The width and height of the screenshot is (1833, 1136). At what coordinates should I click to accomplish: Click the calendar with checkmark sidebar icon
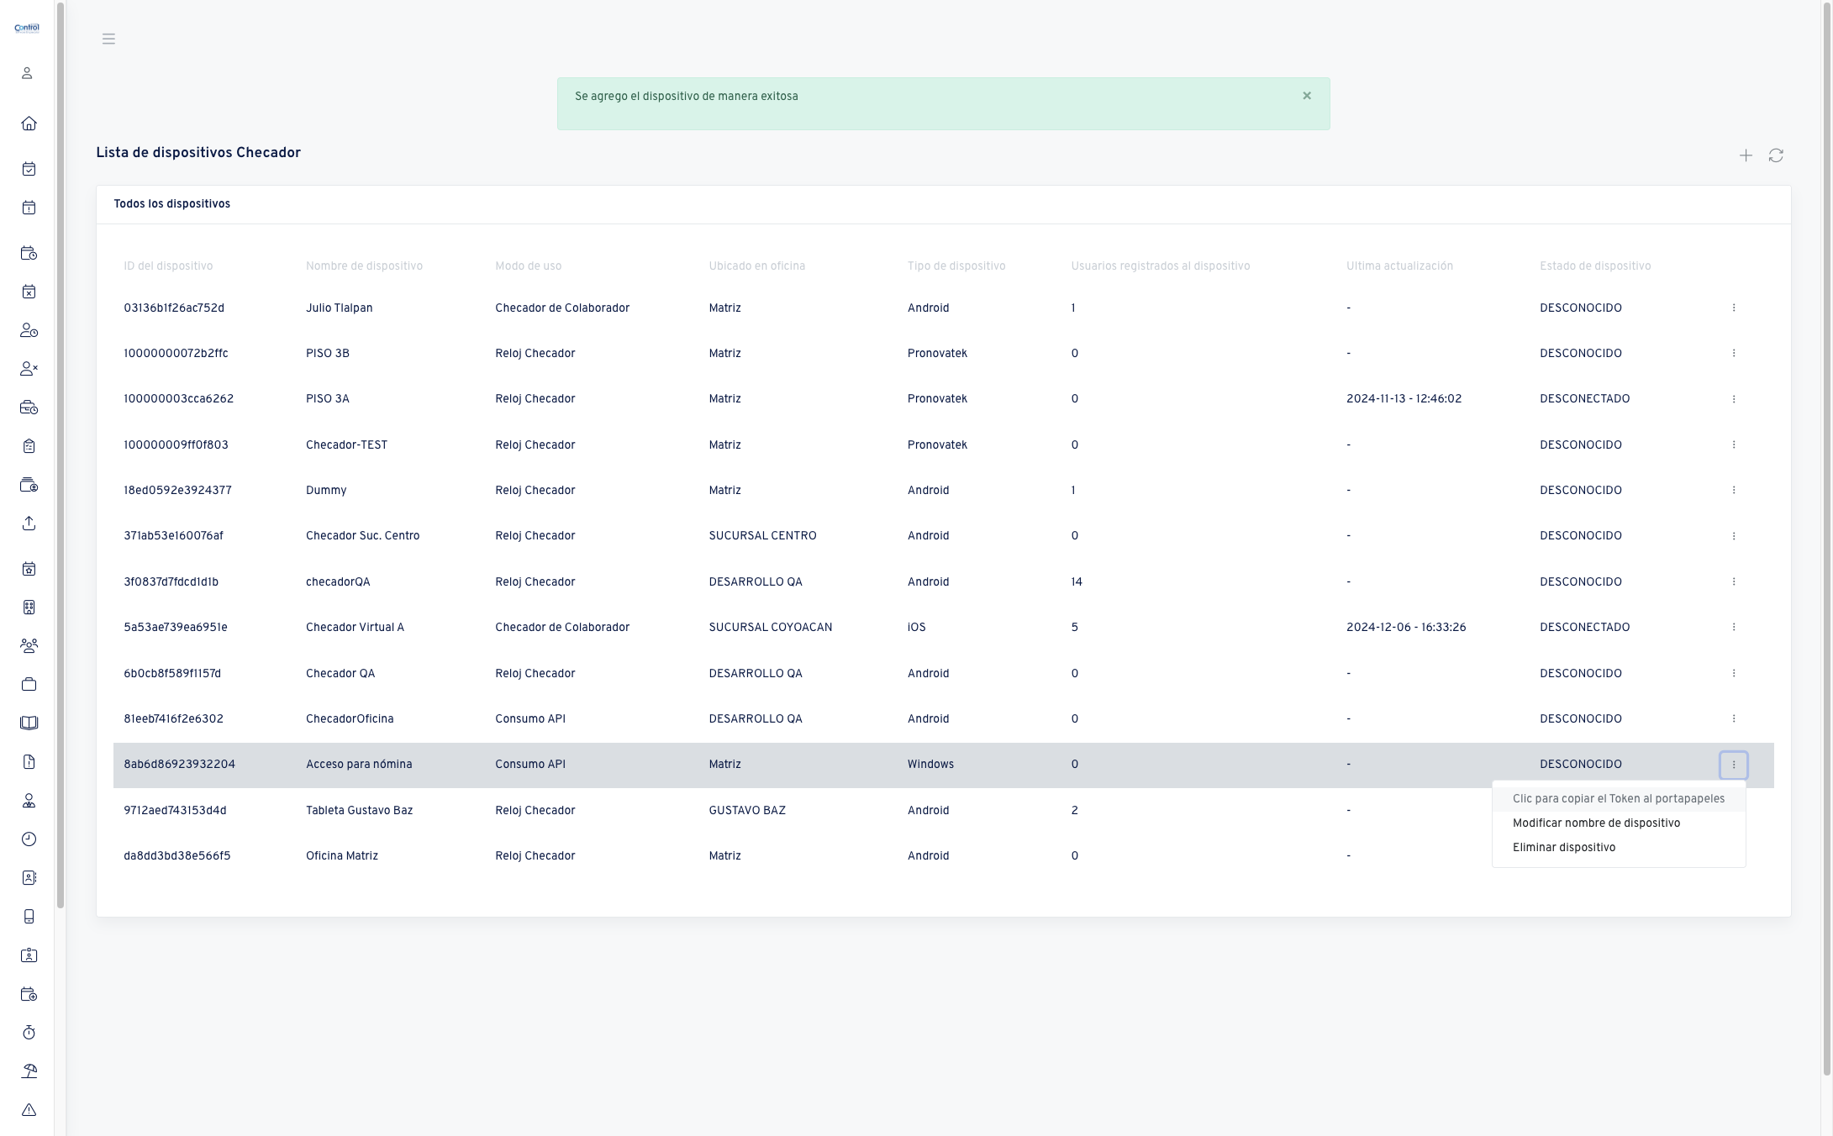(29, 169)
